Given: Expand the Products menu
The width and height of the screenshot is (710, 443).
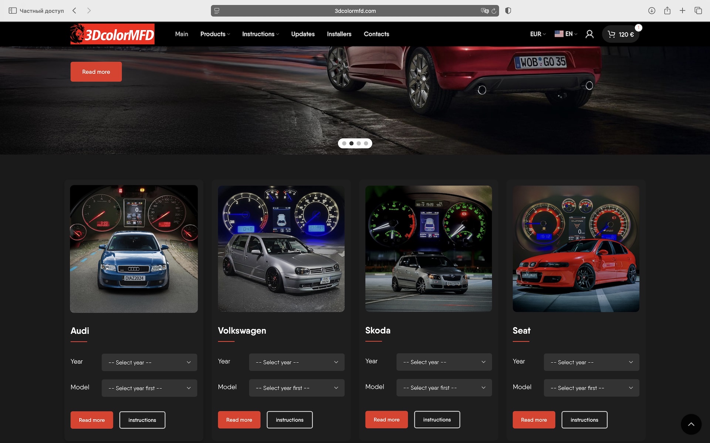Looking at the screenshot, I should click(x=215, y=34).
